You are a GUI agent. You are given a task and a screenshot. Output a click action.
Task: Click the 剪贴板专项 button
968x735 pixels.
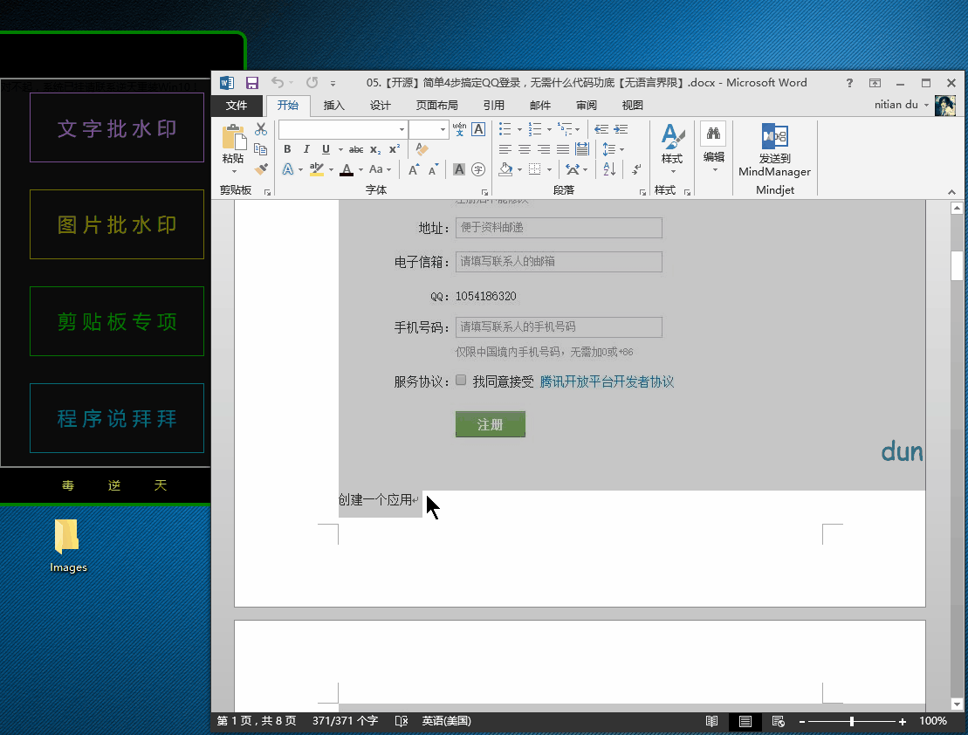click(117, 321)
